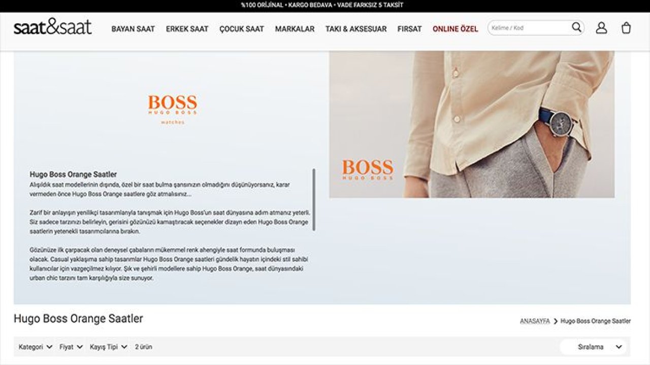Open the user account icon
The width and height of the screenshot is (650, 365).
tap(602, 28)
